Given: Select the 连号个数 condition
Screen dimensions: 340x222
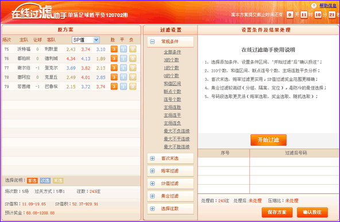Looking at the screenshot, I should (x=172, y=99).
